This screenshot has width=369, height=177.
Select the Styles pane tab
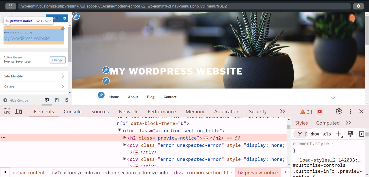click(x=302, y=123)
